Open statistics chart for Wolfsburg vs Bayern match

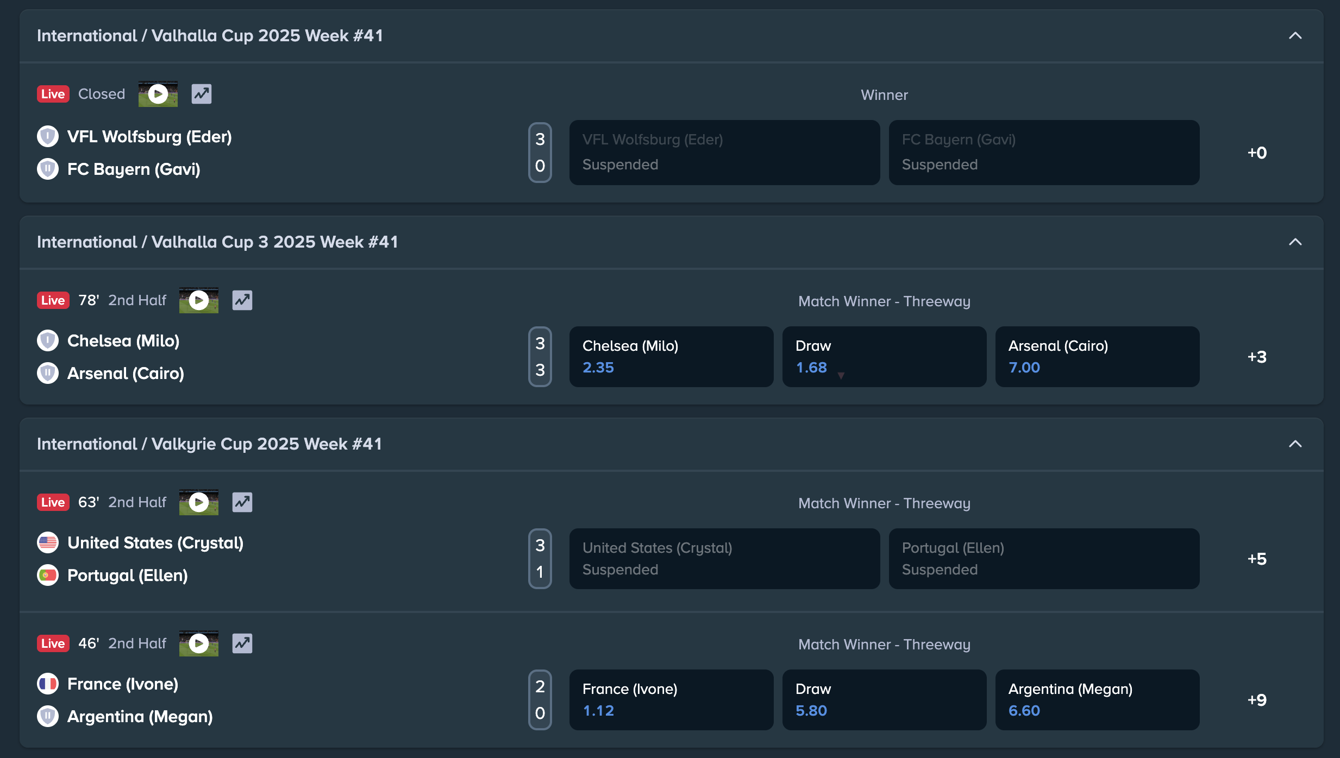pos(202,94)
